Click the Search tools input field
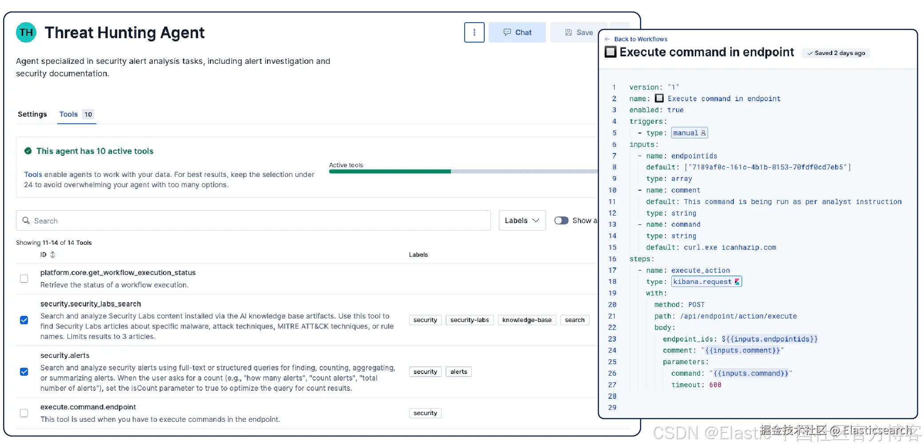 tap(253, 220)
